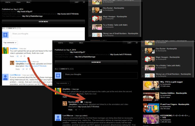Screen dimensions: 195x126
Task: Open bit.ly/StableMarriage link in front dark screenshot
Action: [x=85, y=57]
